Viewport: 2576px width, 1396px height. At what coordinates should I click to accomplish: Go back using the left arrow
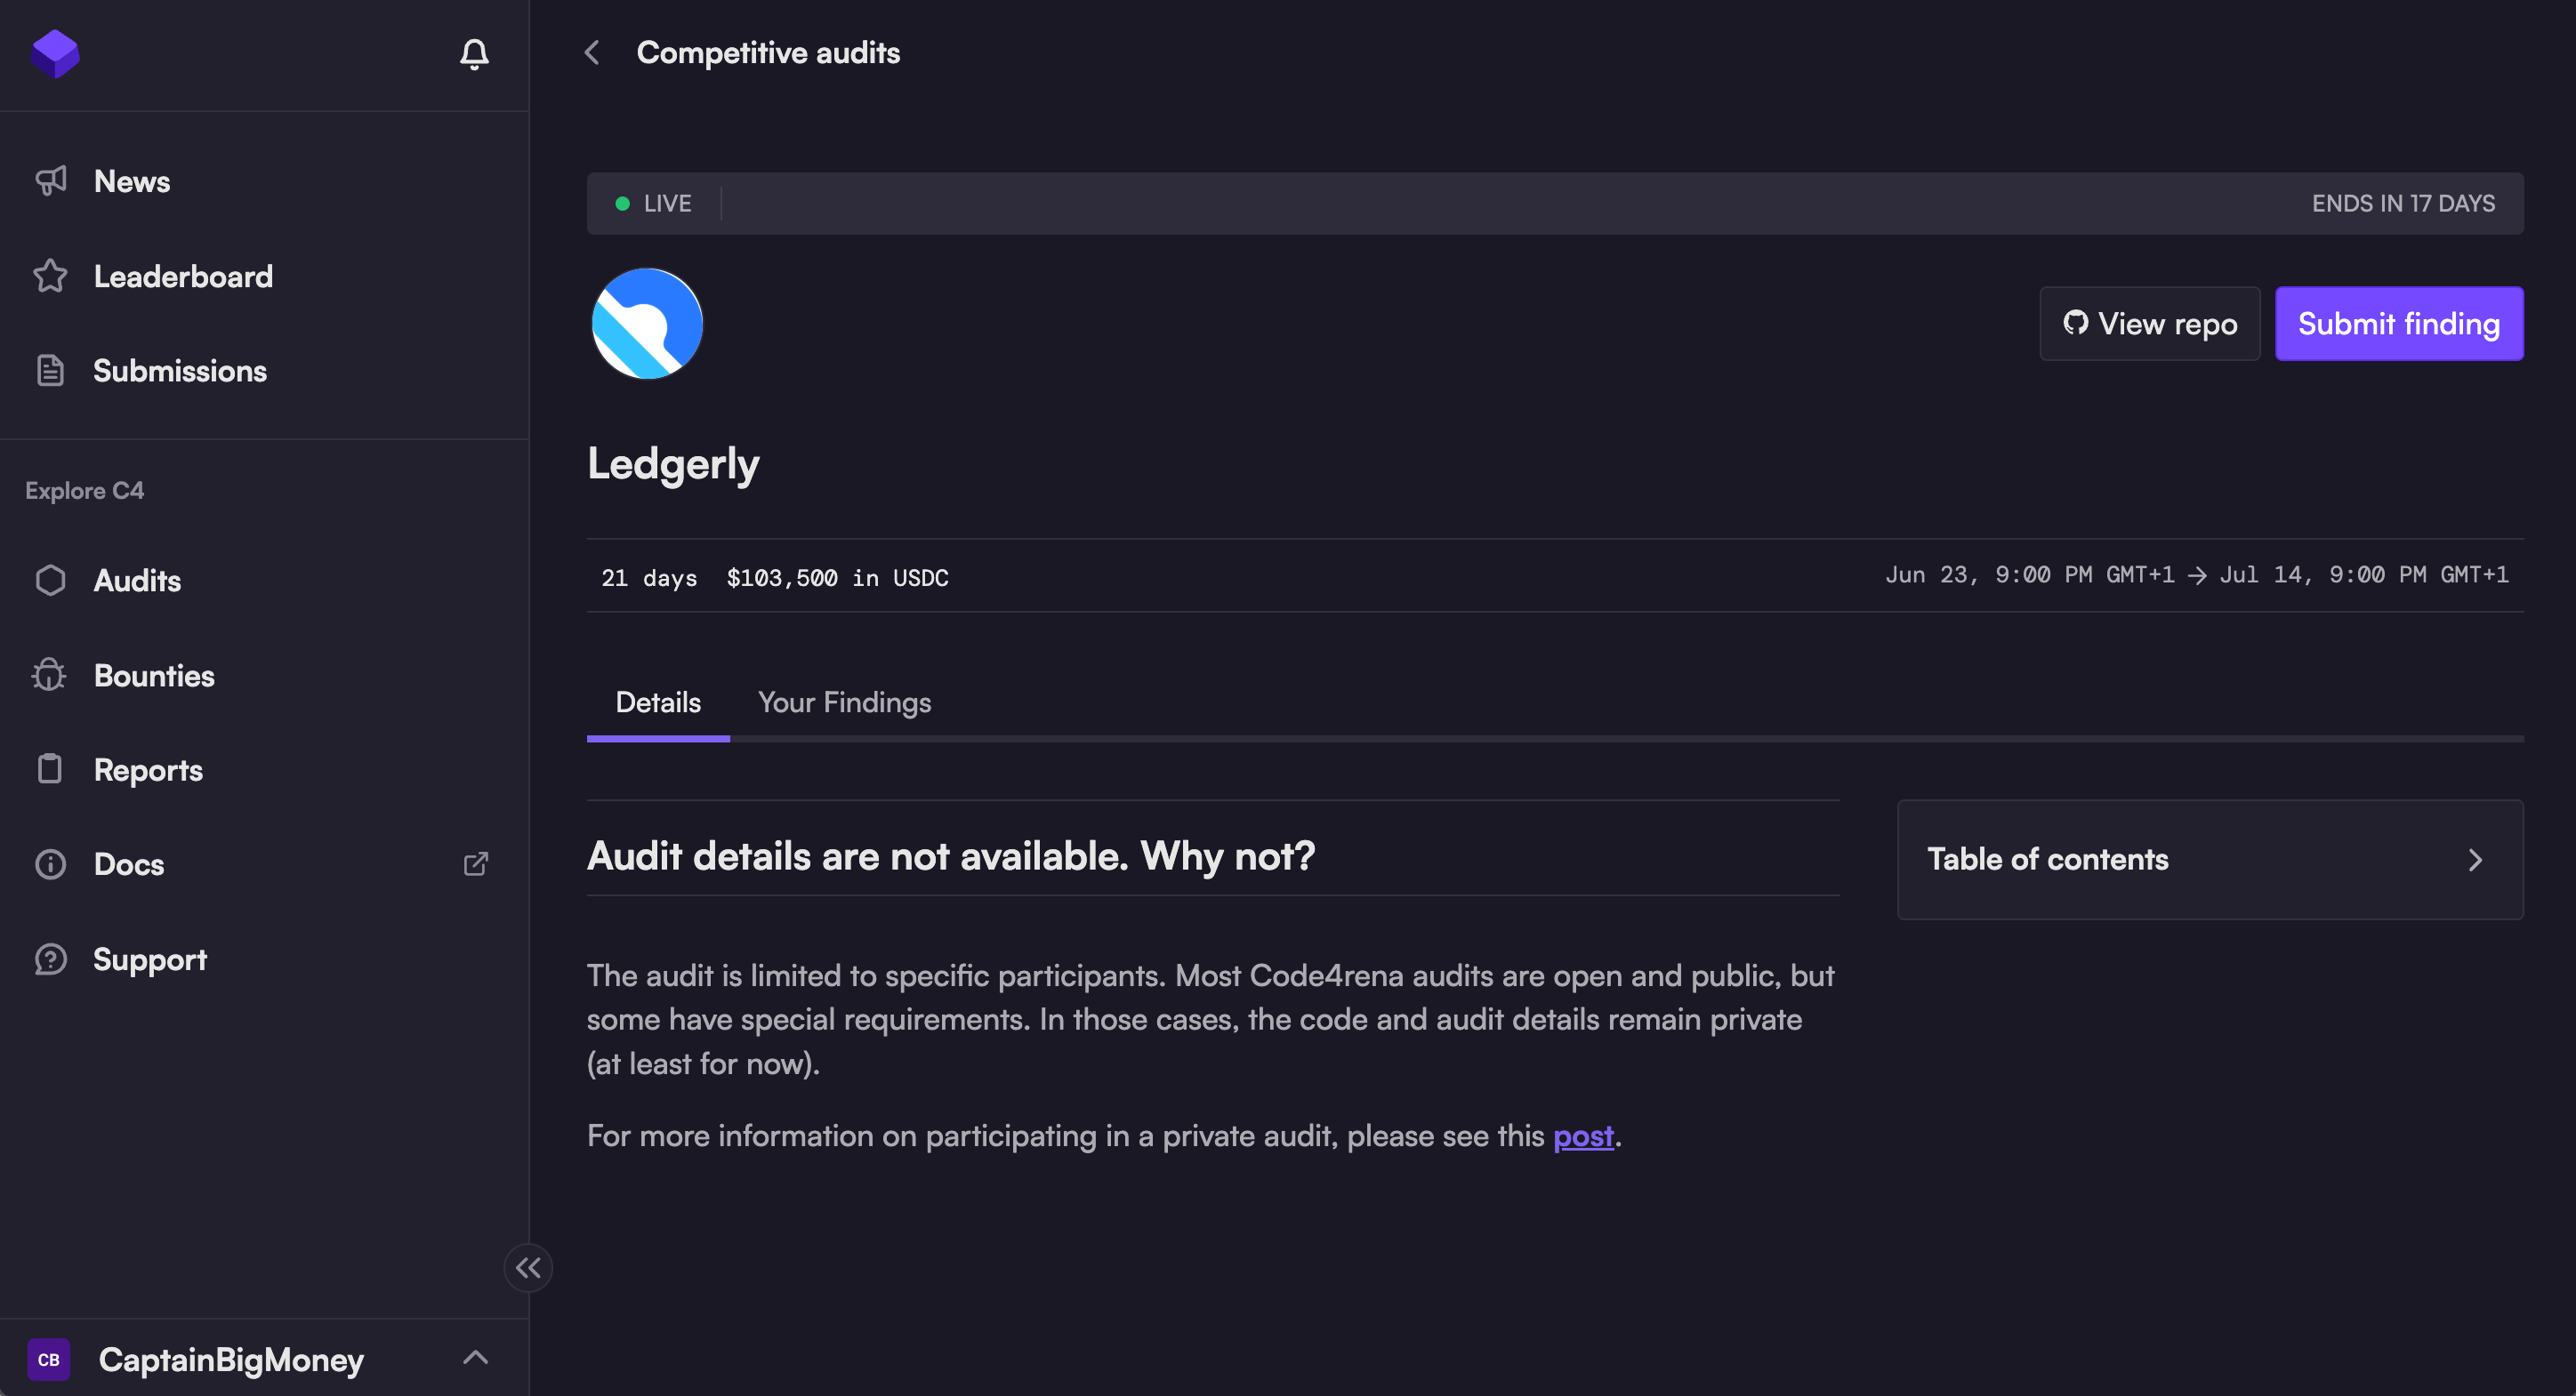pyautogui.click(x=592, y=53)
